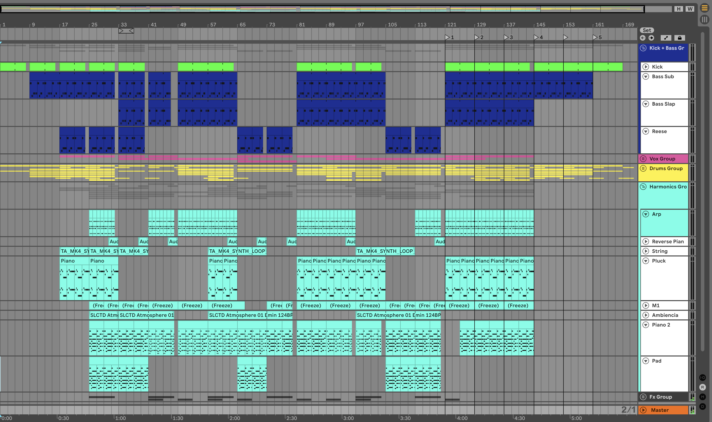Click the Fx Group fold icon
This screenshot has width=712, height=422.
(x=643, y=397)
